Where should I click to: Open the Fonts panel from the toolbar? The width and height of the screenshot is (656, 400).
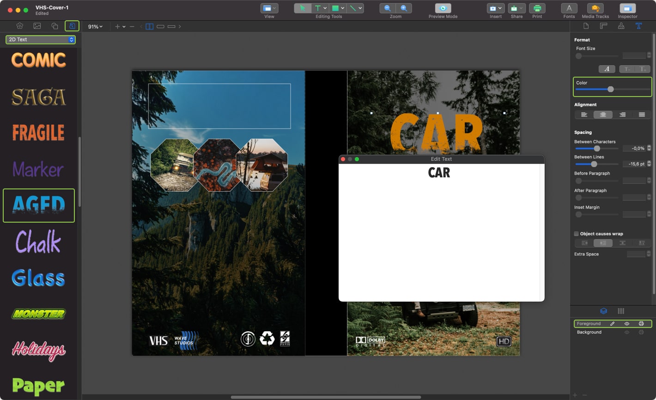click(x=569, y=9)
